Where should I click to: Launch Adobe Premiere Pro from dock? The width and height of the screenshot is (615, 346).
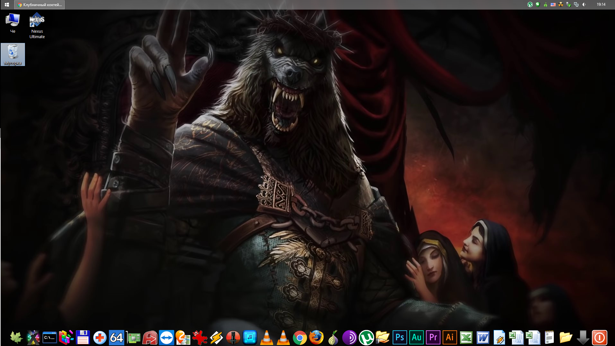point(433,337)
